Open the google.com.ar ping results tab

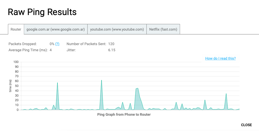56,29
